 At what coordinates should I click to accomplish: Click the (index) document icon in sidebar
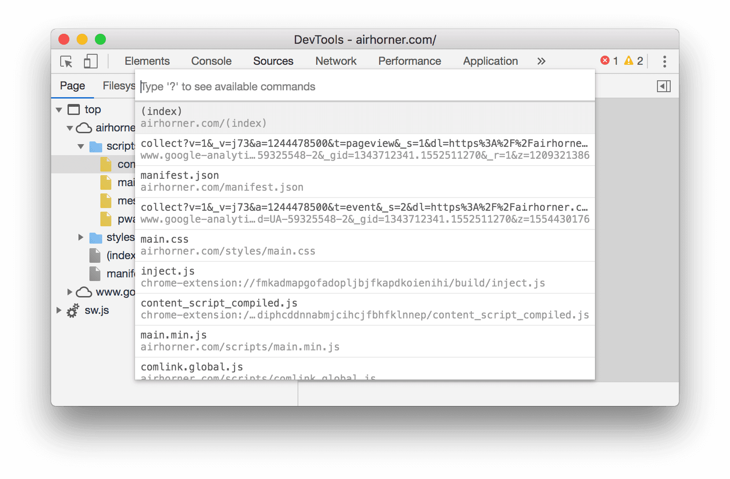point(95,255)
